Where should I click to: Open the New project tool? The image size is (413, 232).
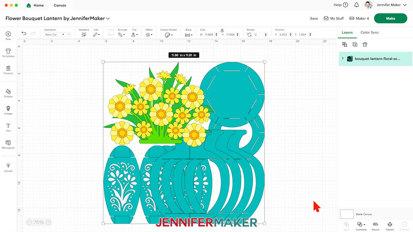pos(8,35)
